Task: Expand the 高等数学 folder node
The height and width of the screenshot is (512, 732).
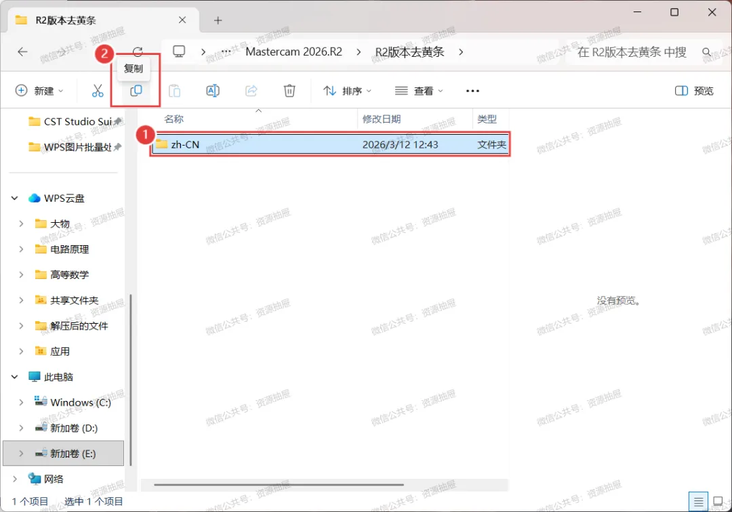Action: pos(21,275)
